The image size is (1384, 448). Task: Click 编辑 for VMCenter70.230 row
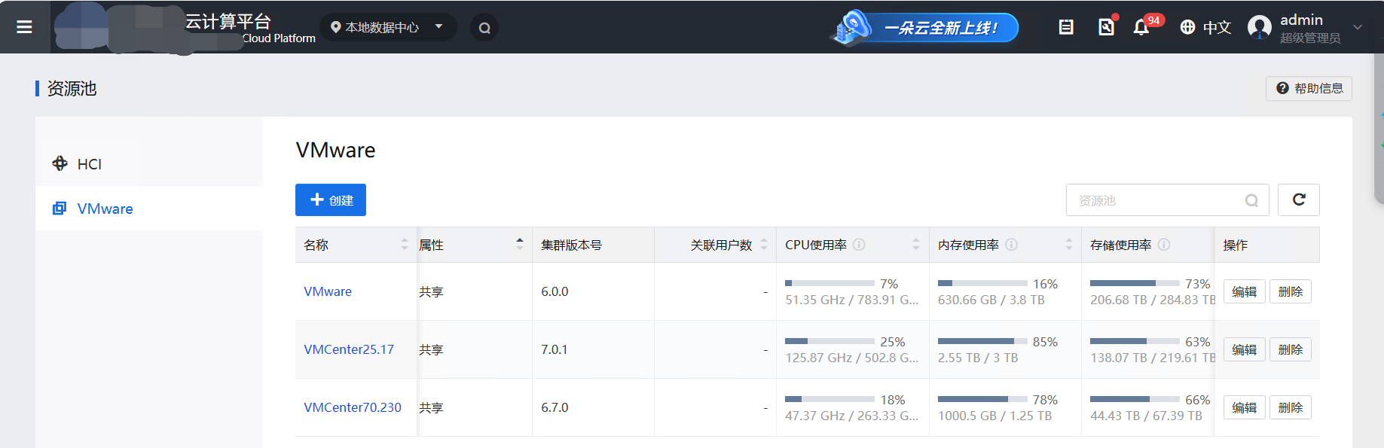pos(1244,407)
